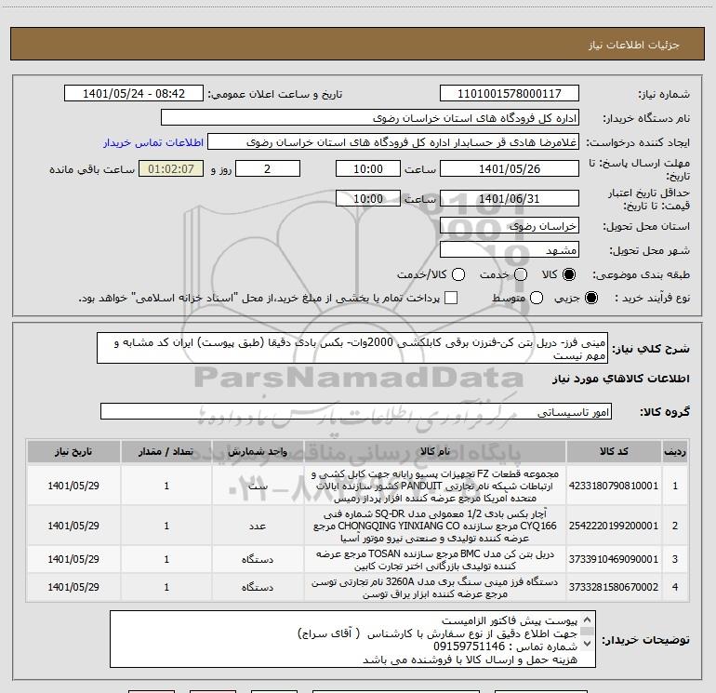
Task: Click phone number 09159751146 in buyer notes
Action: (469, 646)
